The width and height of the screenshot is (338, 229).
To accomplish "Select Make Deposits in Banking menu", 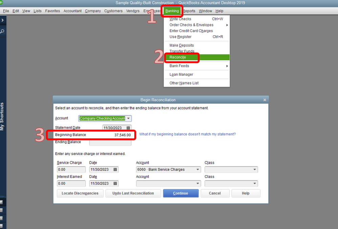I will pyautogui.click(x=197, y=45).
